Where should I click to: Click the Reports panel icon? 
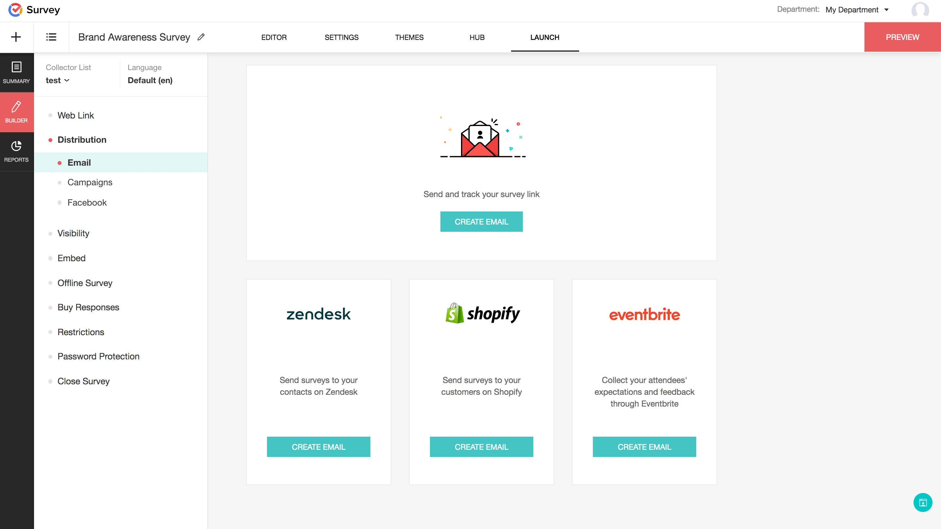point(16,151)
